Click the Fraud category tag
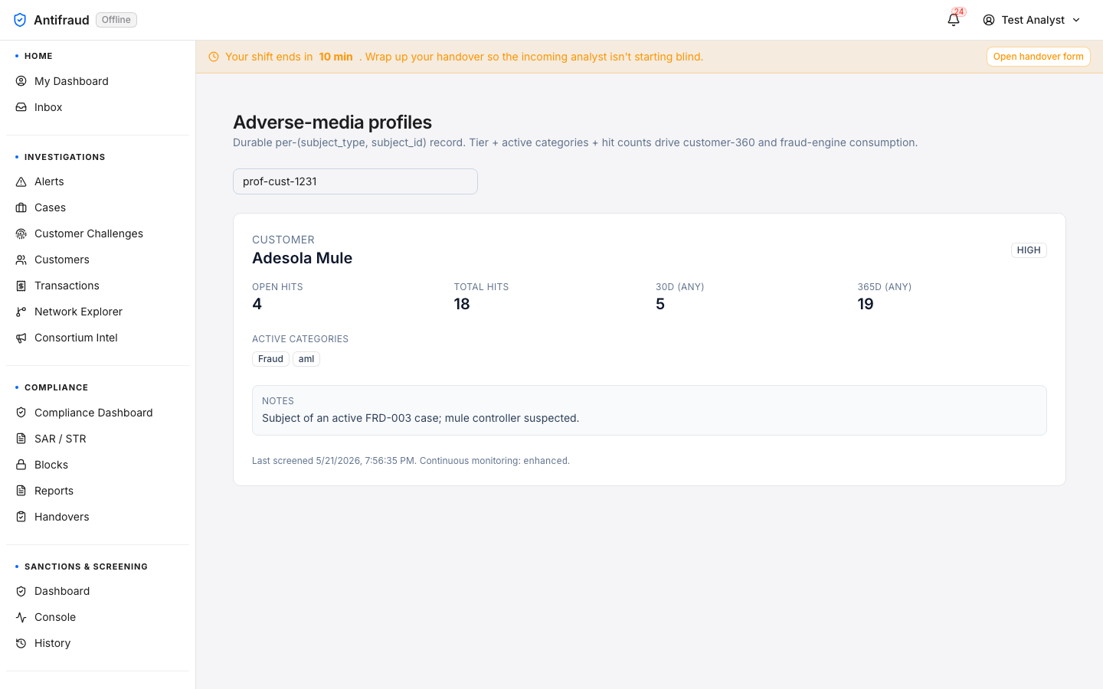The width and height of the screenshot is (1103, 689). 270,359
